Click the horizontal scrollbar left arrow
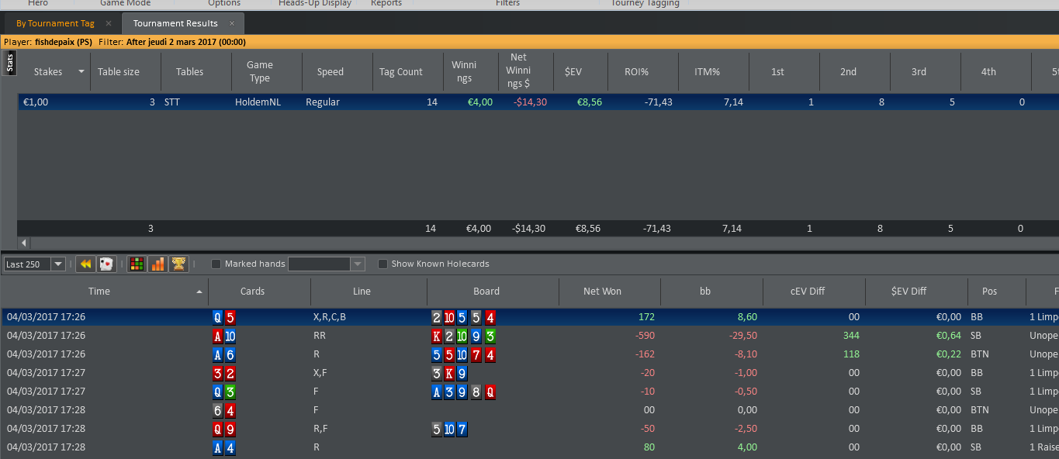 tap(23, 243)
